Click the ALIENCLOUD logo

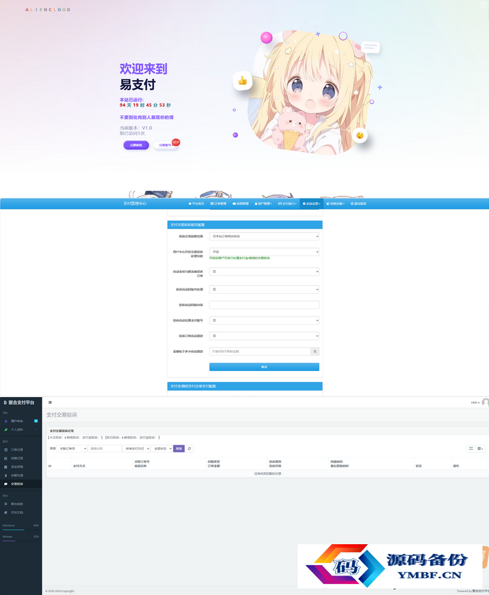click(x=48, y=10)
